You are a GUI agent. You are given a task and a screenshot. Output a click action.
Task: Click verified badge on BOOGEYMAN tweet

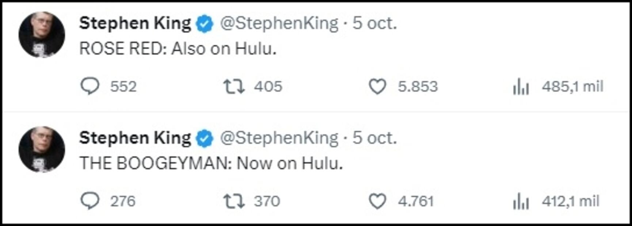pos(205,139)
